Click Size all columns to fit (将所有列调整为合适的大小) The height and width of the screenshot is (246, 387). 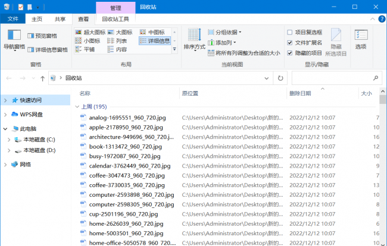[244, 53]
